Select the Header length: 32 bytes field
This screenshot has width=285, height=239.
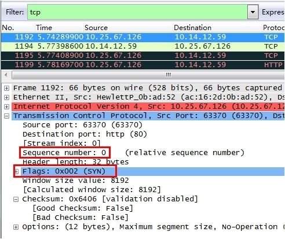(x=75, y=162)
